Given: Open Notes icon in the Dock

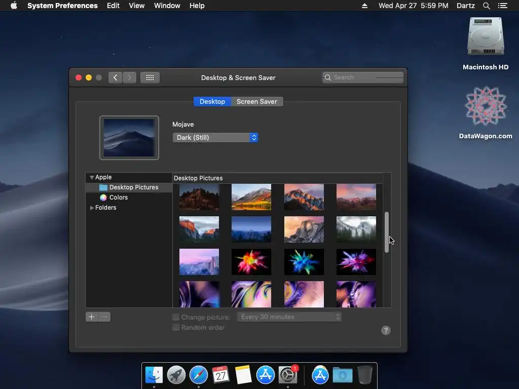Looking at the screenshot, I should point(243,375).
